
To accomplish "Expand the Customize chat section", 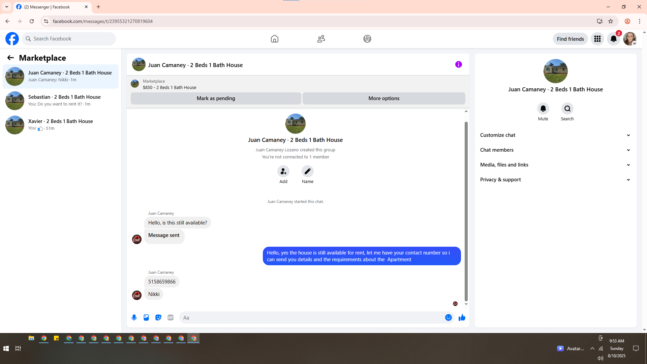I will [x=555, y=135].
